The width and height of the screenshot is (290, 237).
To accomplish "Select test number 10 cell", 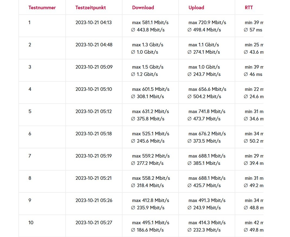I will [31, 223].
